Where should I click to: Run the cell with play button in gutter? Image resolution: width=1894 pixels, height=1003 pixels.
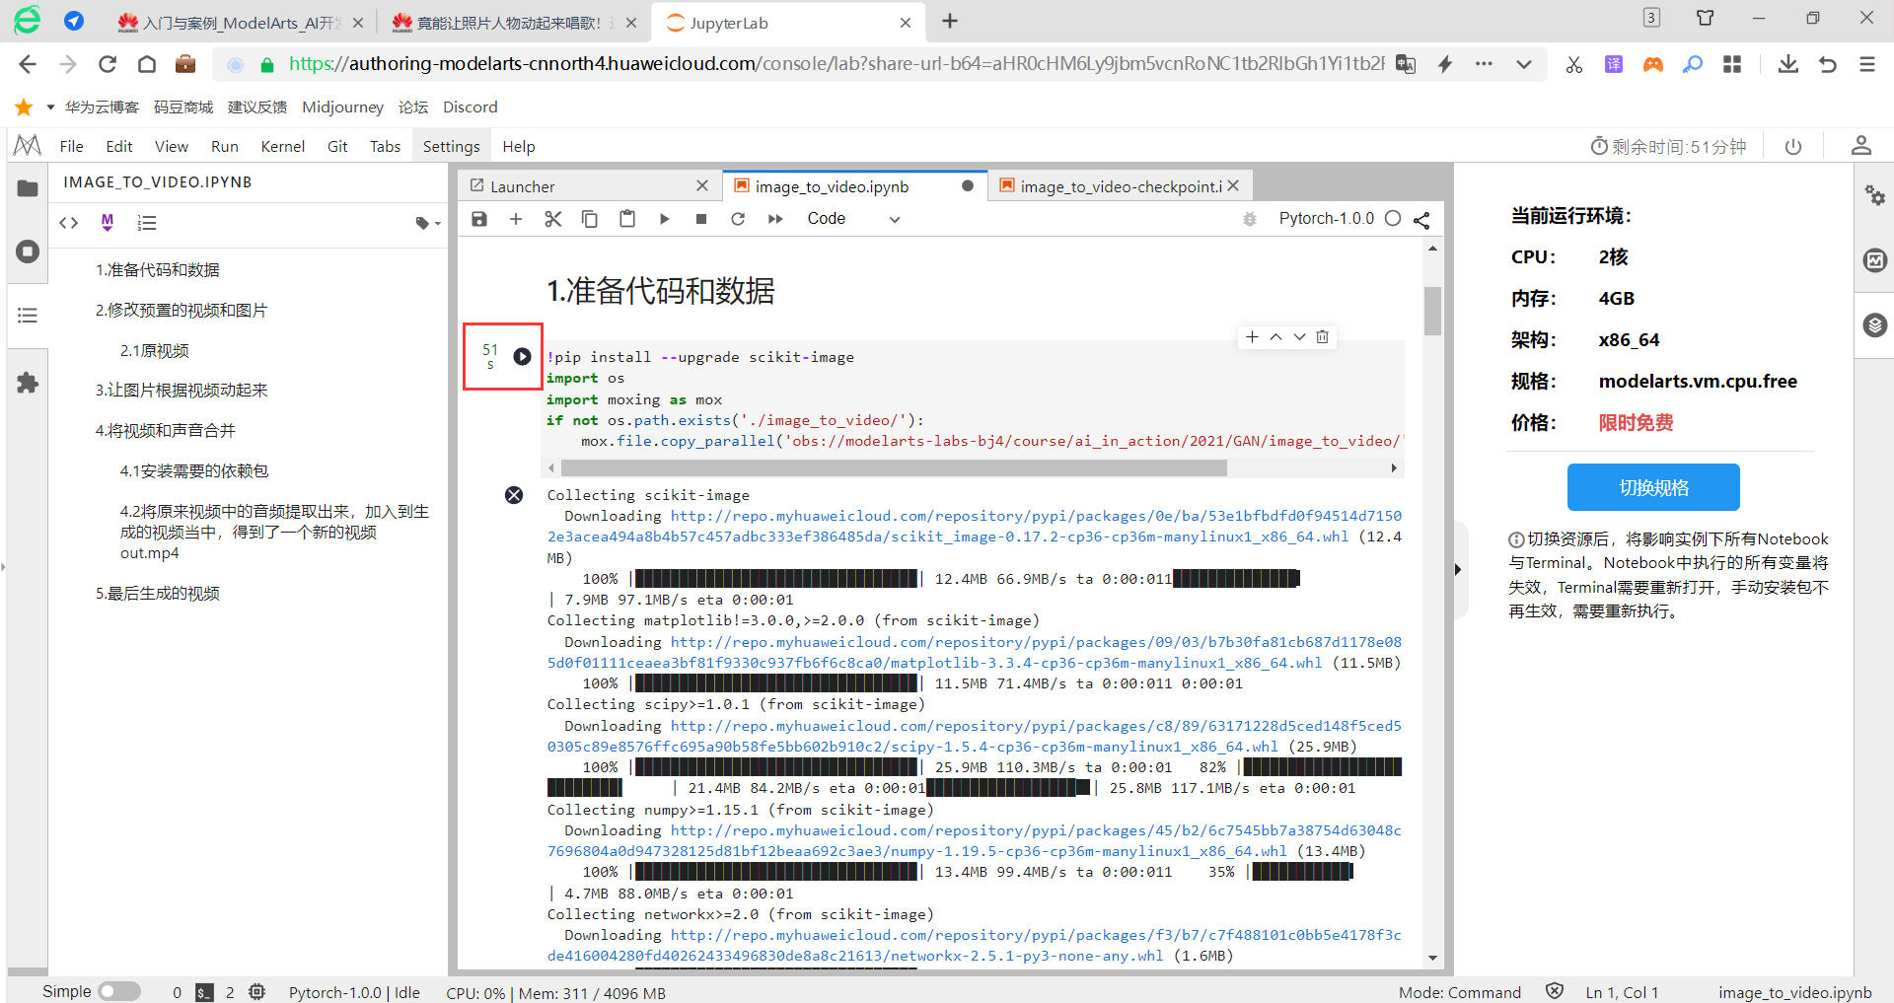[522, 357]
